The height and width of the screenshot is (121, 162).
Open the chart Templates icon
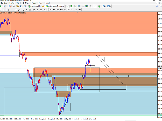coord(108,6)
